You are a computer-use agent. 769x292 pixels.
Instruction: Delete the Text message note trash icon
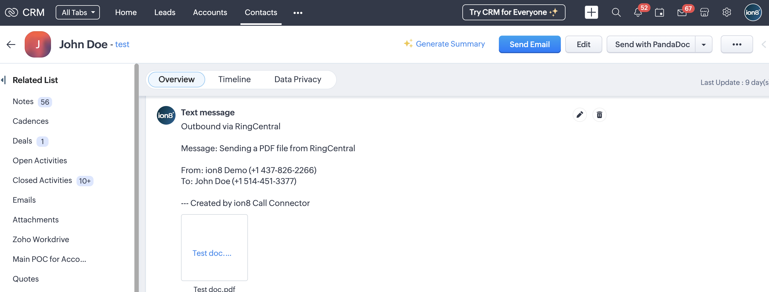pyautogui.click(x=599, y=115)
